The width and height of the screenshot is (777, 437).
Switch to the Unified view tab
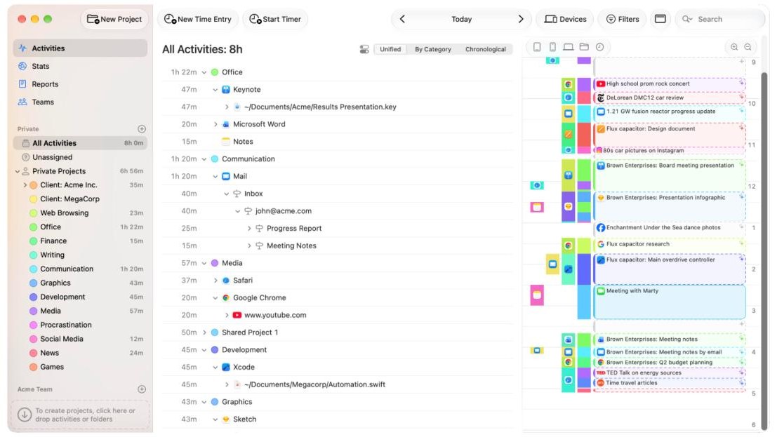(x=390, y=49)
